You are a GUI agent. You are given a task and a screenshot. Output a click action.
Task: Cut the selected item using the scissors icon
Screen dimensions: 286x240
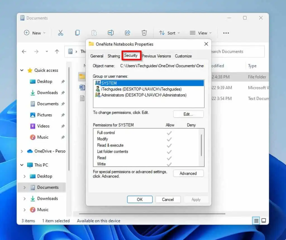point(61,33)
